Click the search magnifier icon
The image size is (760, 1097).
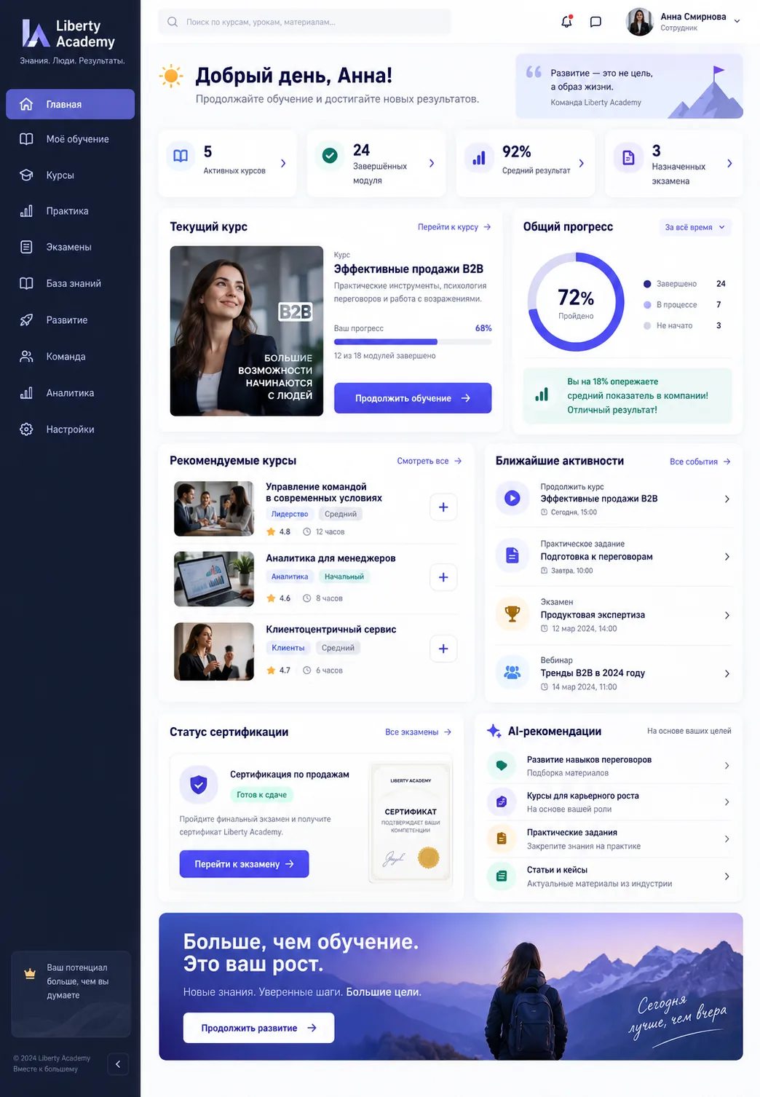click(x=173, y=22)
